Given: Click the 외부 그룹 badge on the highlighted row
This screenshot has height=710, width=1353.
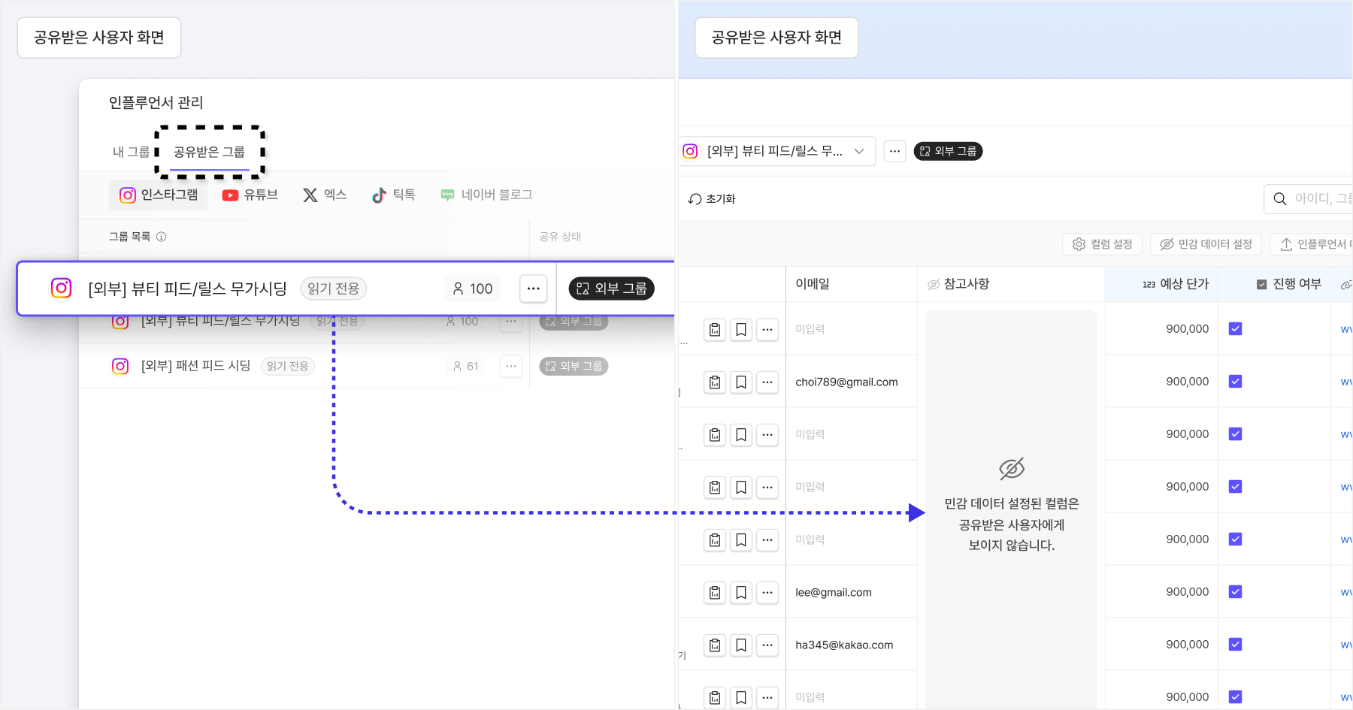Looking at the screenshot, I should tap(611, 289).
